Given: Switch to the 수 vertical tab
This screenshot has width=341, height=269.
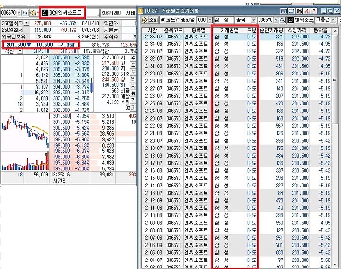Looking at the screenshot, I should (133, 58).
